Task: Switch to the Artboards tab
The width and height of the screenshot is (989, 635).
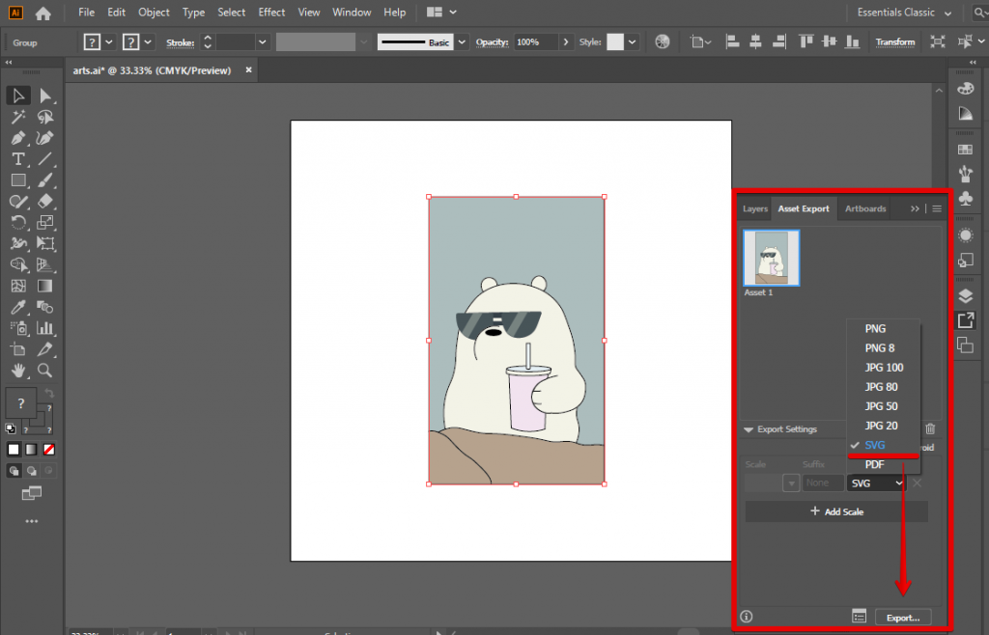Action: click(864, 208)
